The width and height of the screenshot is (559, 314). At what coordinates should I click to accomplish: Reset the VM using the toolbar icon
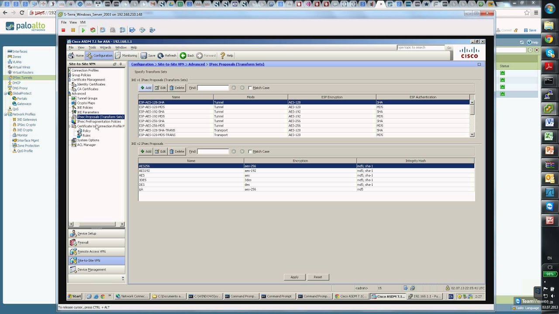click(x=93, y=30)
